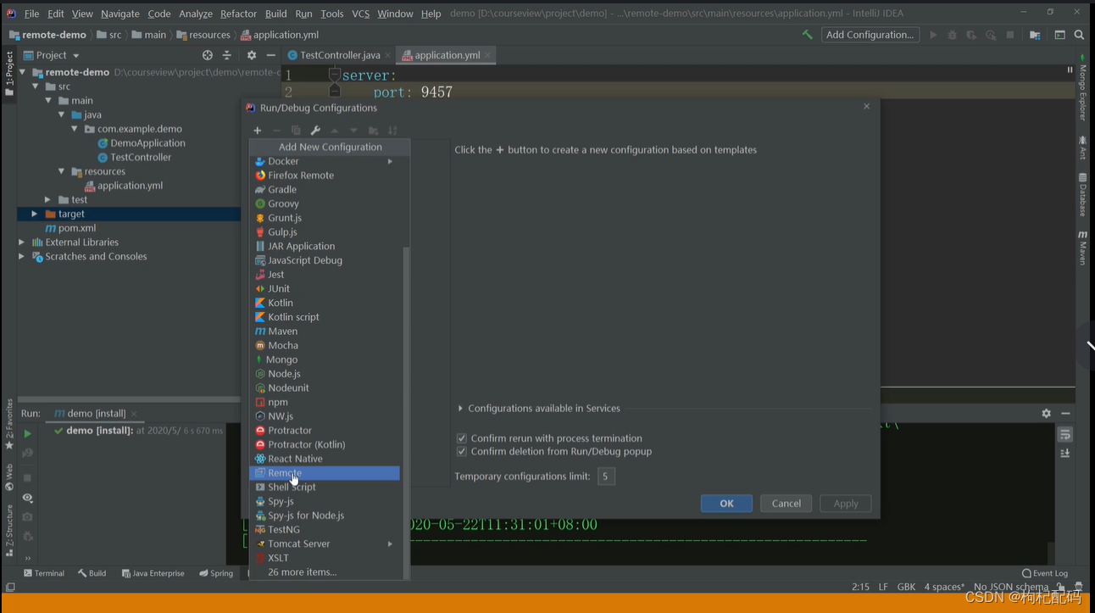
Task: Click the OK button
Action: pos(726,504)
